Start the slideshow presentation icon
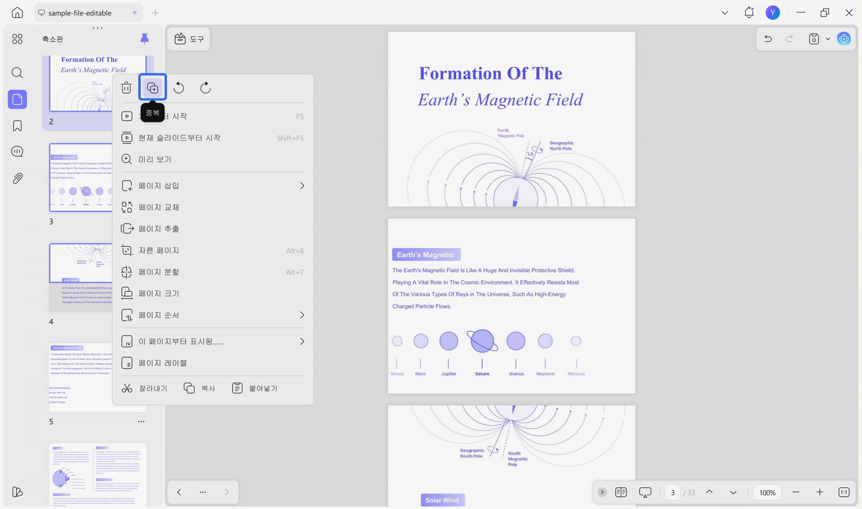The height and width of the screenshot is (509, 862). [x=645, y=492]
